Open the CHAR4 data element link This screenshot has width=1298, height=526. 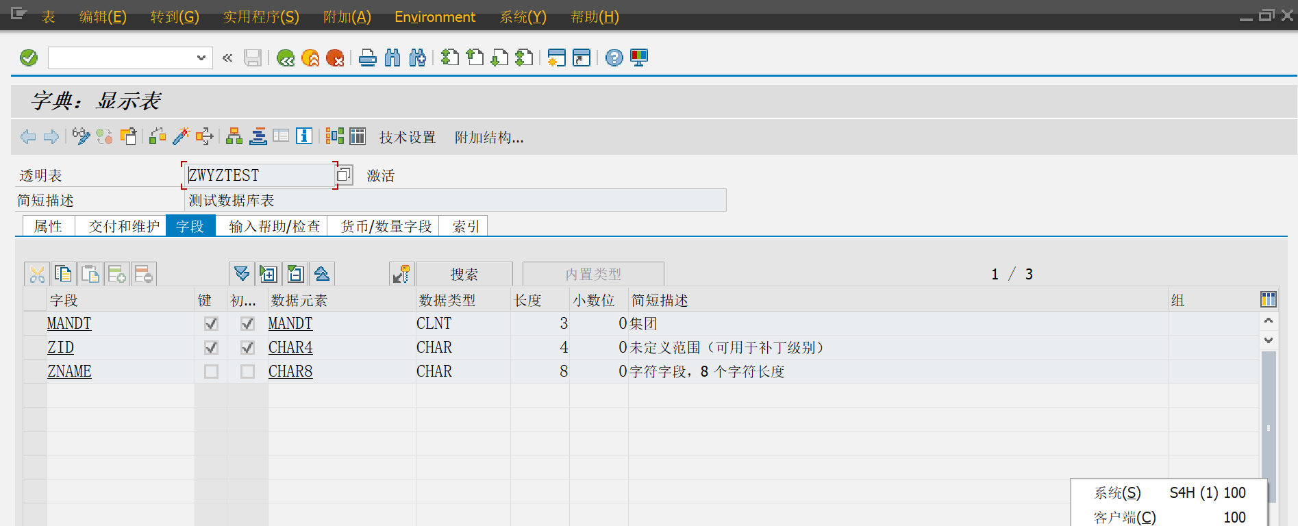tap(290, 347)
